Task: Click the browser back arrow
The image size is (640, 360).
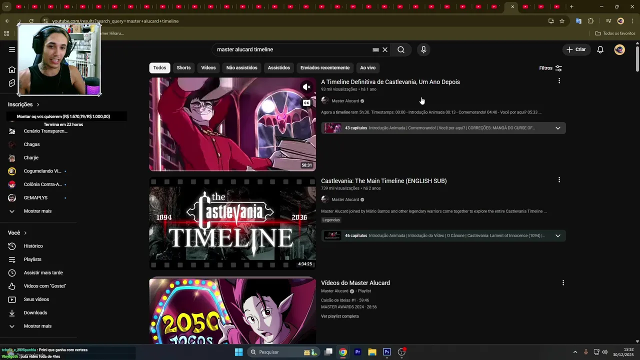Action: click(x=7, y=21)
